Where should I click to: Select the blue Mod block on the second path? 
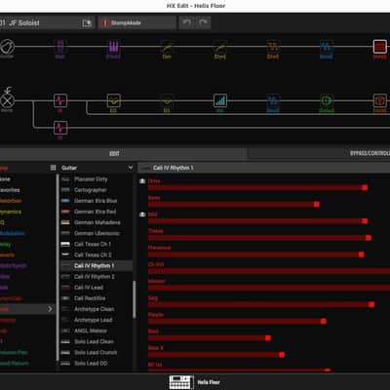coord(273,100)
